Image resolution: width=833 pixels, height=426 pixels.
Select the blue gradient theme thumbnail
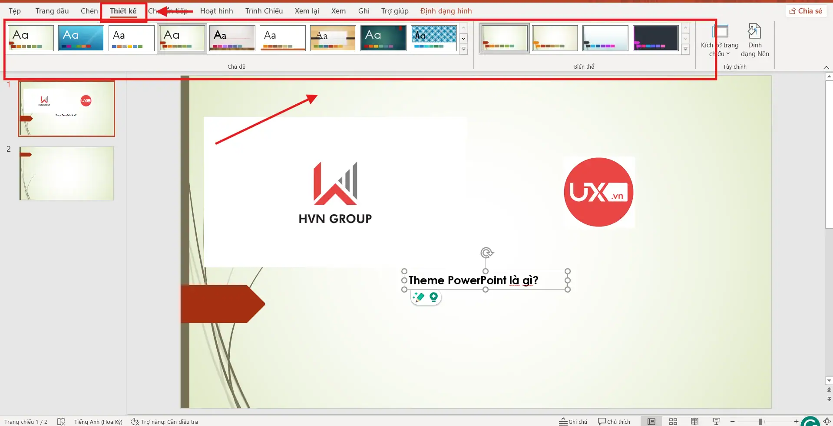coord(81,38)
